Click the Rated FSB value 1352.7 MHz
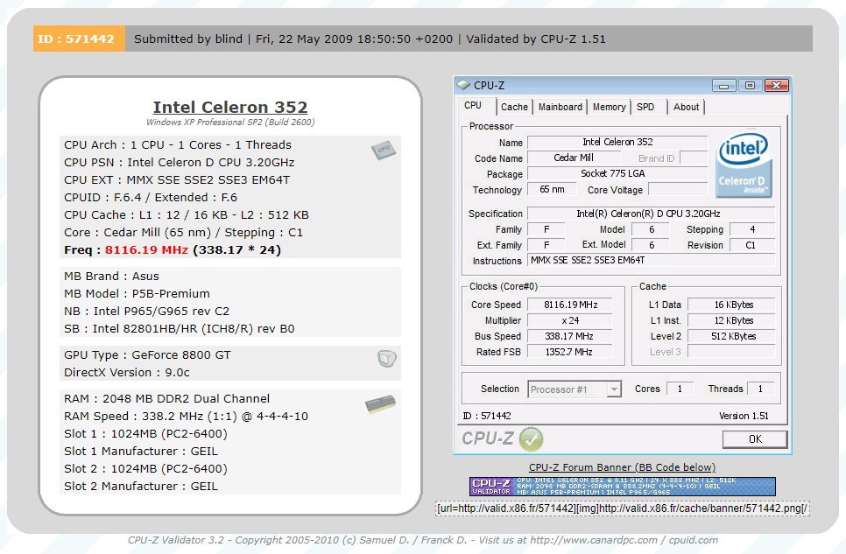The width and height of the screenshot is (846, 554). [x=570, y=352]
